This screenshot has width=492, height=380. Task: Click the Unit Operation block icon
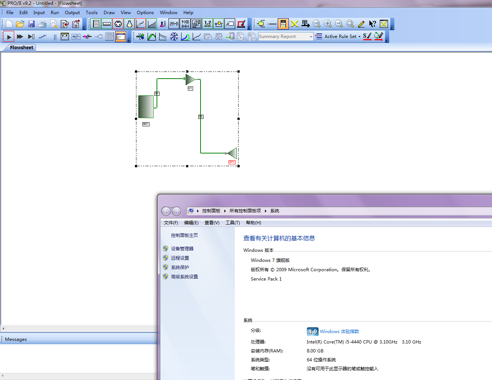point(261,24)
